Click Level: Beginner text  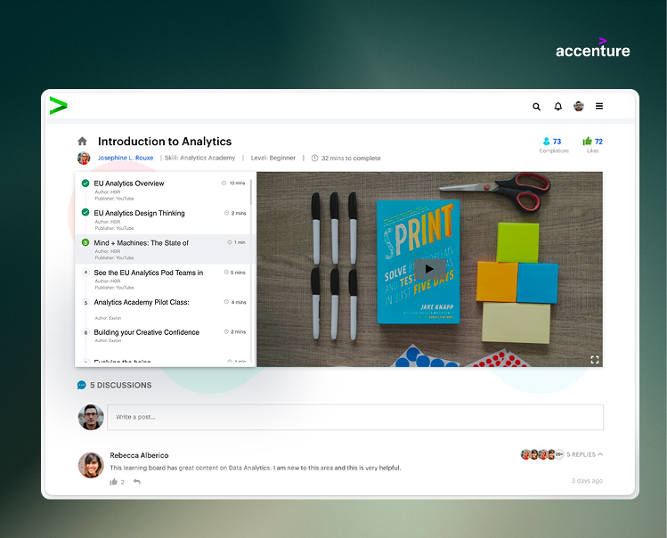pyautogui.click(x=273, y=158)
